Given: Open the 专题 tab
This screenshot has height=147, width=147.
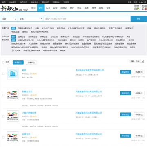Looking at the screenshot, I should [x=108, y=8].
